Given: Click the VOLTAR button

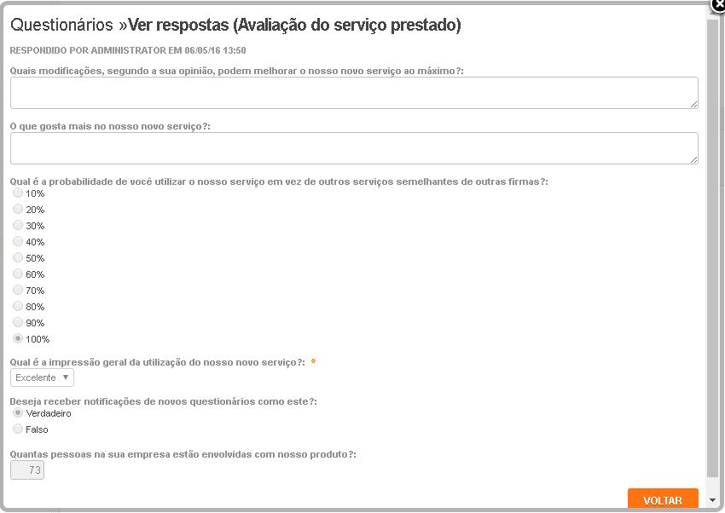Looking at the screenshot, I should (663, 499).
